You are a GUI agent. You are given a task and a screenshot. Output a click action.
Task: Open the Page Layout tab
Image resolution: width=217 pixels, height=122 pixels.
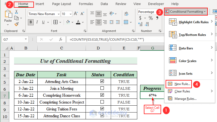(x=61, y=4)
